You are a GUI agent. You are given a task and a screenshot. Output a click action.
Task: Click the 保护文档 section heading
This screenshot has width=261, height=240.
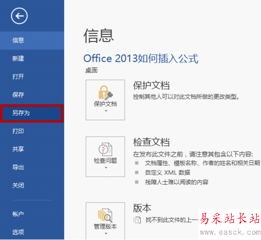click(151, 85)
